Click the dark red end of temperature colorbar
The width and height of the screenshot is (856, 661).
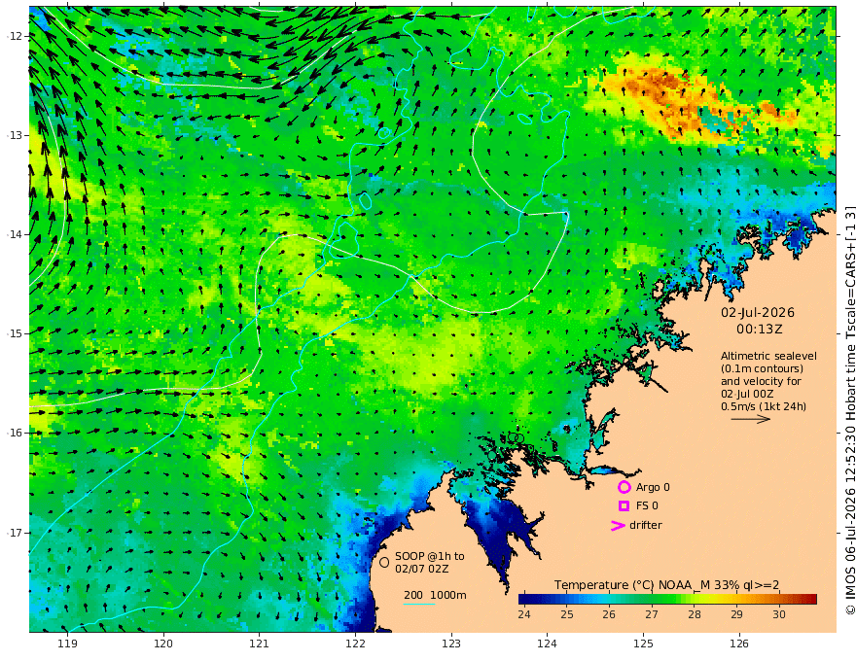click(809, 599)
